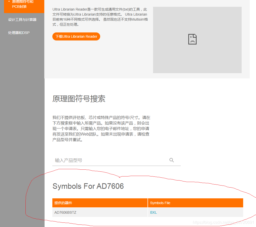Select the AD7606BSTZ table cell
This screenshot has width=256, height=227.
100,212
